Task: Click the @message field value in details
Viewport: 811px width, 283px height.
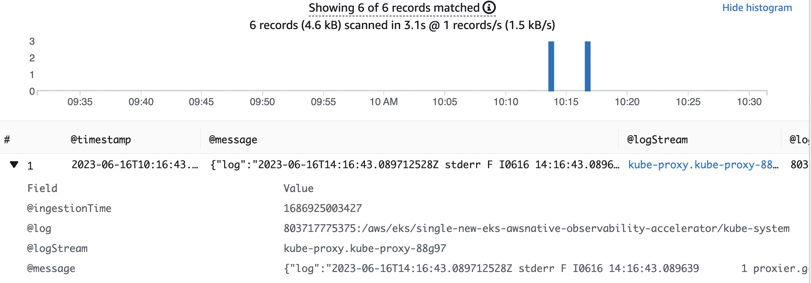Action: tap(545, 268)
